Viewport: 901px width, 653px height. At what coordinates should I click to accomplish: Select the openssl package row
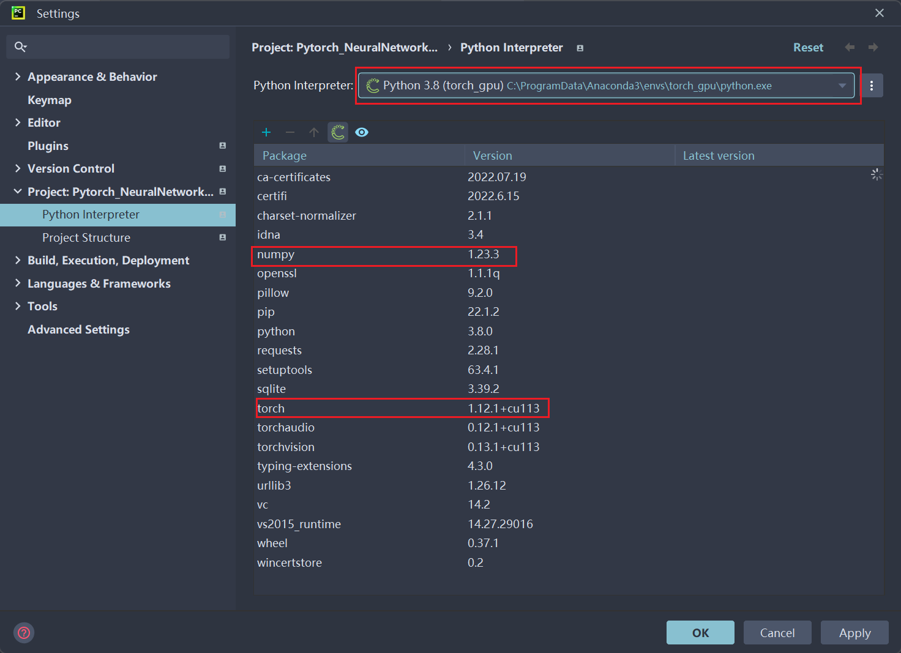coord(569,273)
